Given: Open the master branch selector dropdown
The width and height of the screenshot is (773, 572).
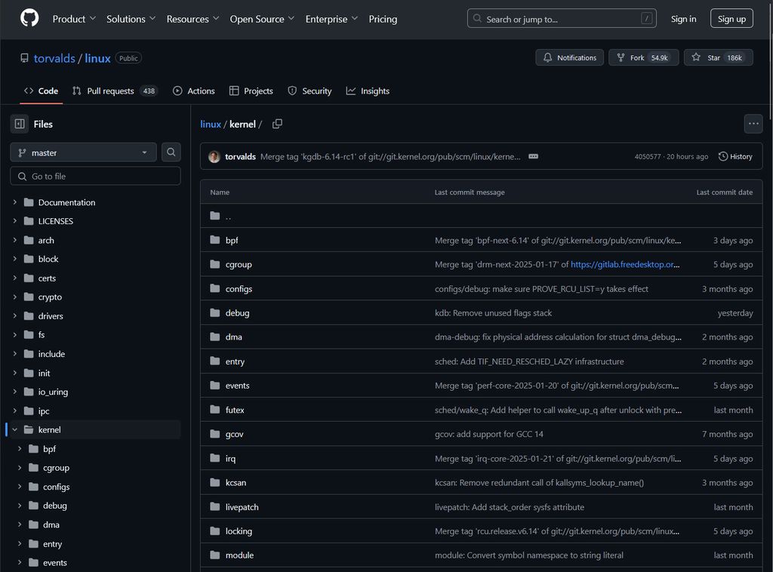Looking at the screenshot, I should 83,152.
